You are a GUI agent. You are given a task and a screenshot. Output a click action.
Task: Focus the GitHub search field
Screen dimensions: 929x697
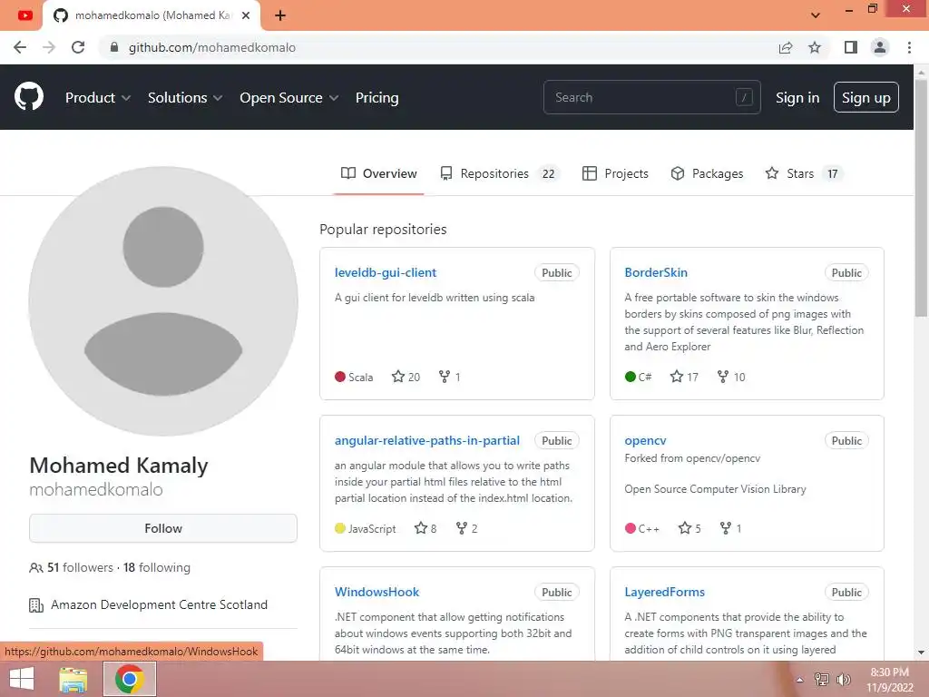pos(651,97)
